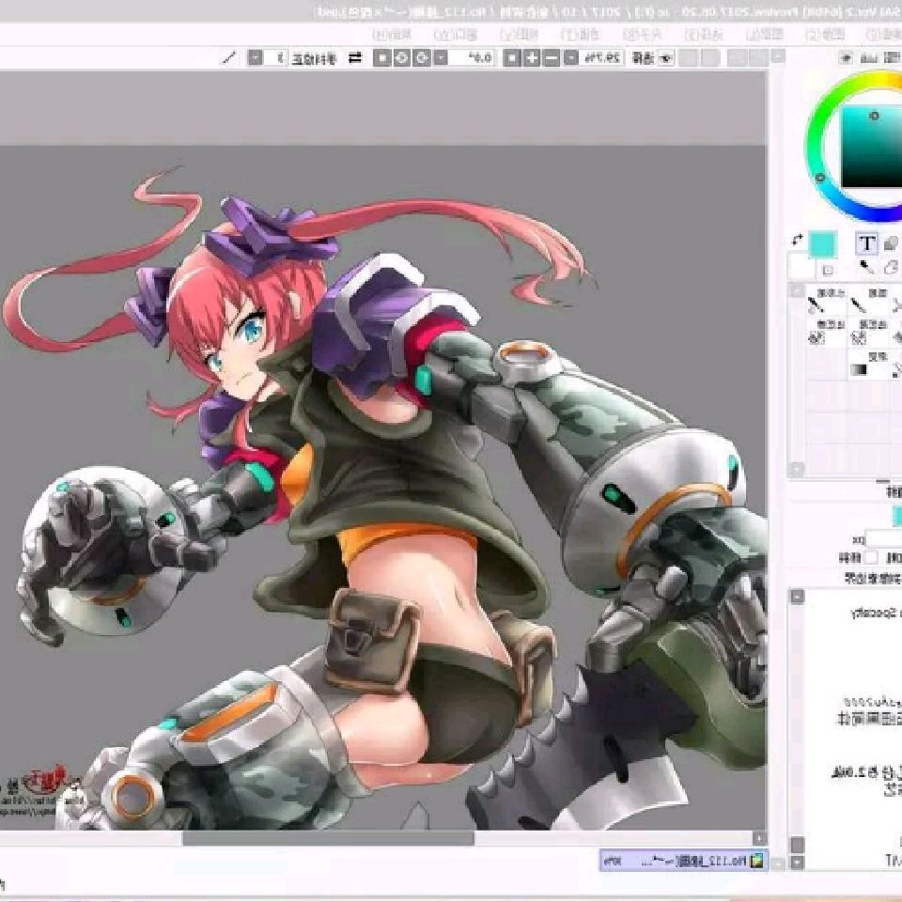This screenshot has height=902, width=902.
Task: Click the canvas horizontal scrollbar
Action: coord(329,838)
